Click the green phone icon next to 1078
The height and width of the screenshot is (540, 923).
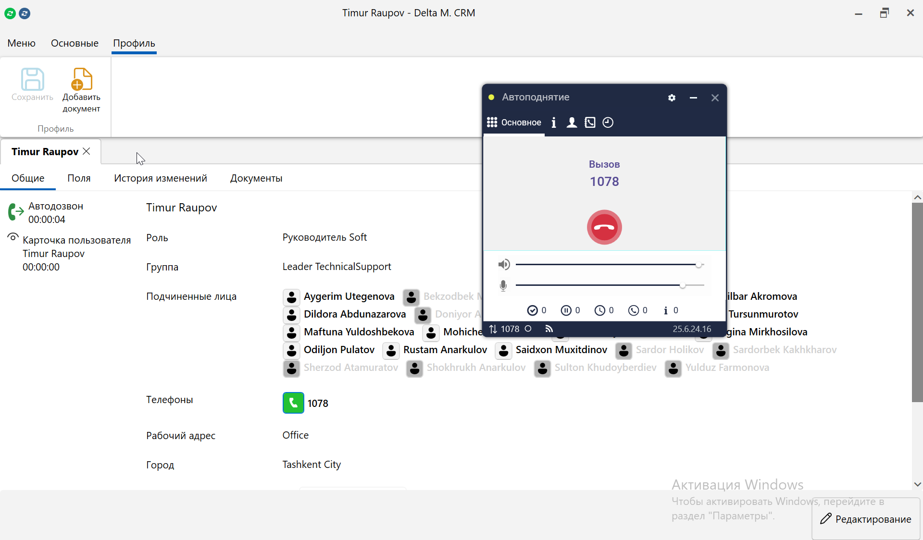click(293, 403)
